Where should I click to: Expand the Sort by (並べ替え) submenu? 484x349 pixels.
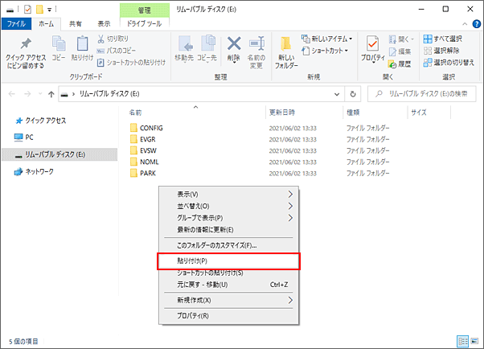coord(229,206)
